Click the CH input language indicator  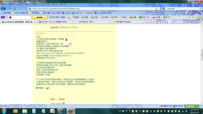[x=120, y=111]
